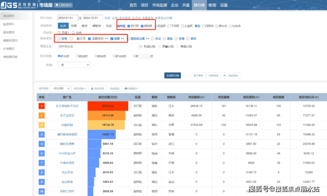This screenshot has height=196, width=327.
Task: Open the 宏观 top menu
Action: (x=212, y=5)
